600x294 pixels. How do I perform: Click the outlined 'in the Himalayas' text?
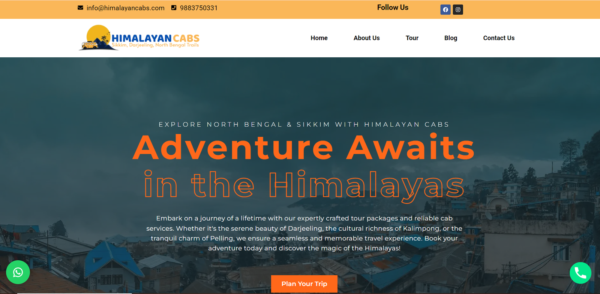click(304, 185)
